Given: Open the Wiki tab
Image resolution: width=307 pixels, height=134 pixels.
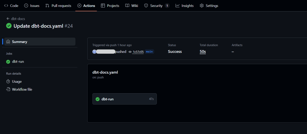Looking at the screenshot, I should [x=132, y=6].
